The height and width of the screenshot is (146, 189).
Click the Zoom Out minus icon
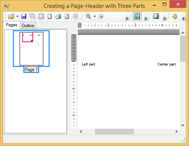[x=101, y=16]
